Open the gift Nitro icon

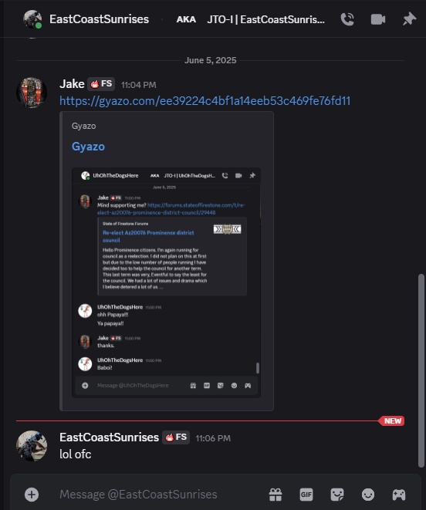point(276,495)
